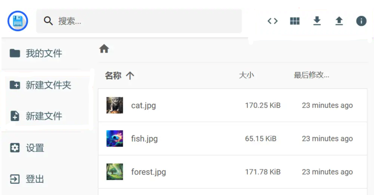Click the magnifier search icon
This screenshot has width=374, height=195.
pos(48,21)
